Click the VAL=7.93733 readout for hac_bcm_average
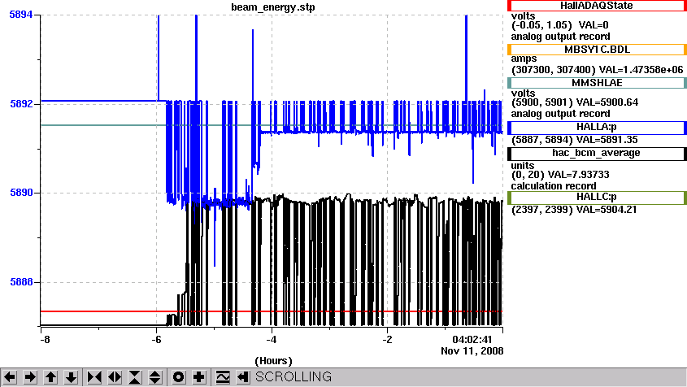 click(579, 175)
